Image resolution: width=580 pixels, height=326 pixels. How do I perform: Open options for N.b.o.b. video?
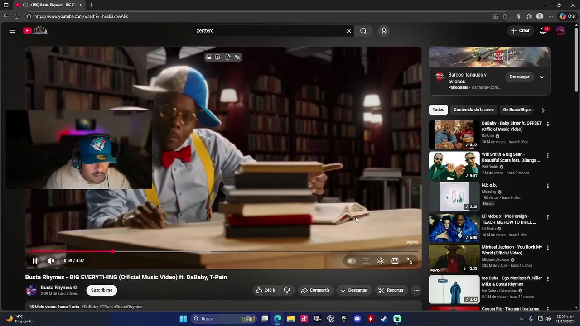point(548,186)
